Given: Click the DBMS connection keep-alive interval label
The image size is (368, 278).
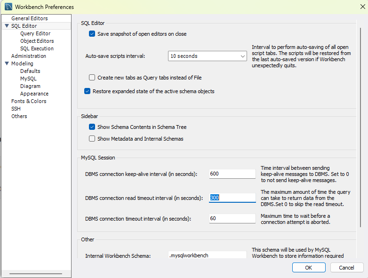Looking at the screenshot, I should click(141, 174).
